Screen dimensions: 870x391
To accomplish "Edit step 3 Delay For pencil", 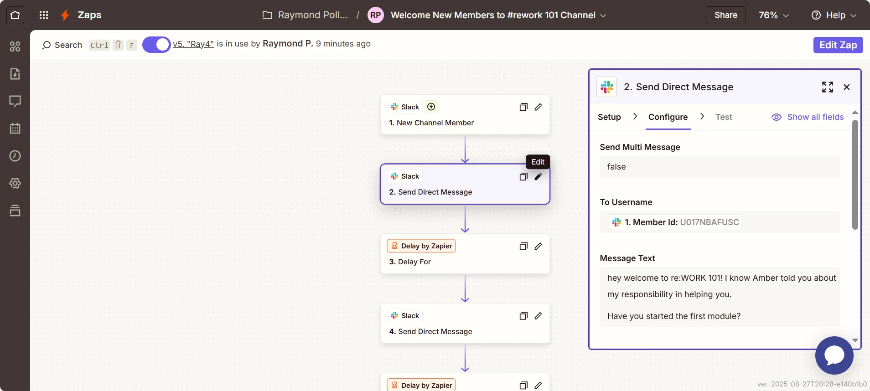I will pyautogui.click(x=539, y=246).
